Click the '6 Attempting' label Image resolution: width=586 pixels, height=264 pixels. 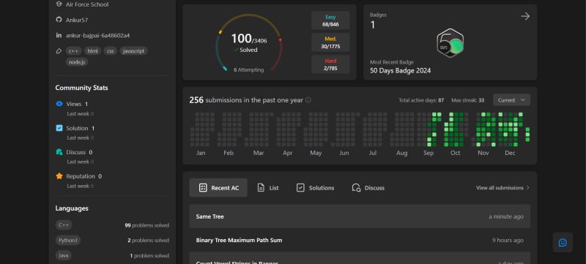click(248, 69)
